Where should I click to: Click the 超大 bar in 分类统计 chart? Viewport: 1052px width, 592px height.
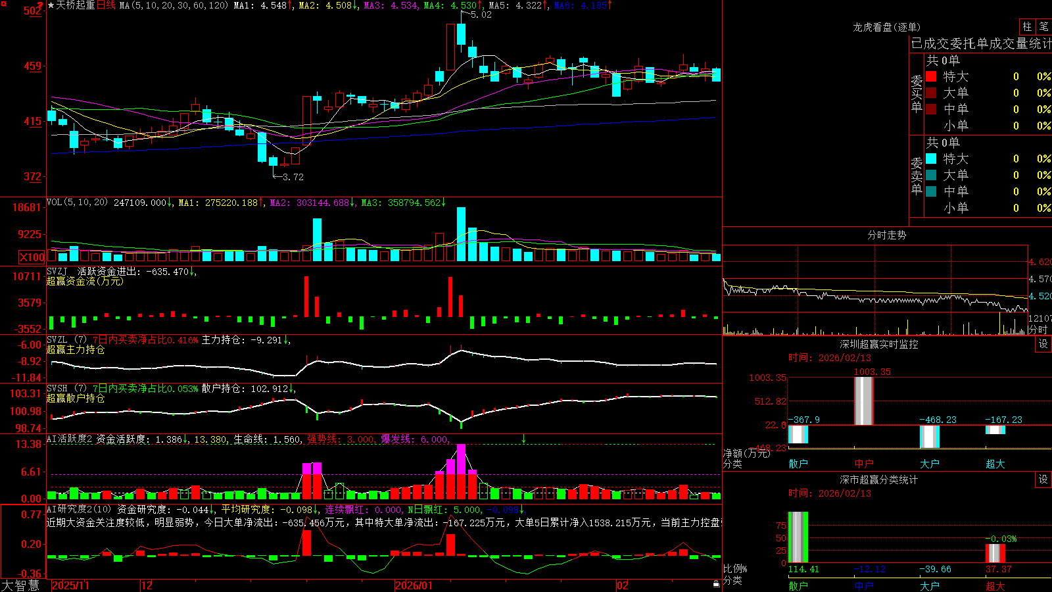tap(995, 553)
